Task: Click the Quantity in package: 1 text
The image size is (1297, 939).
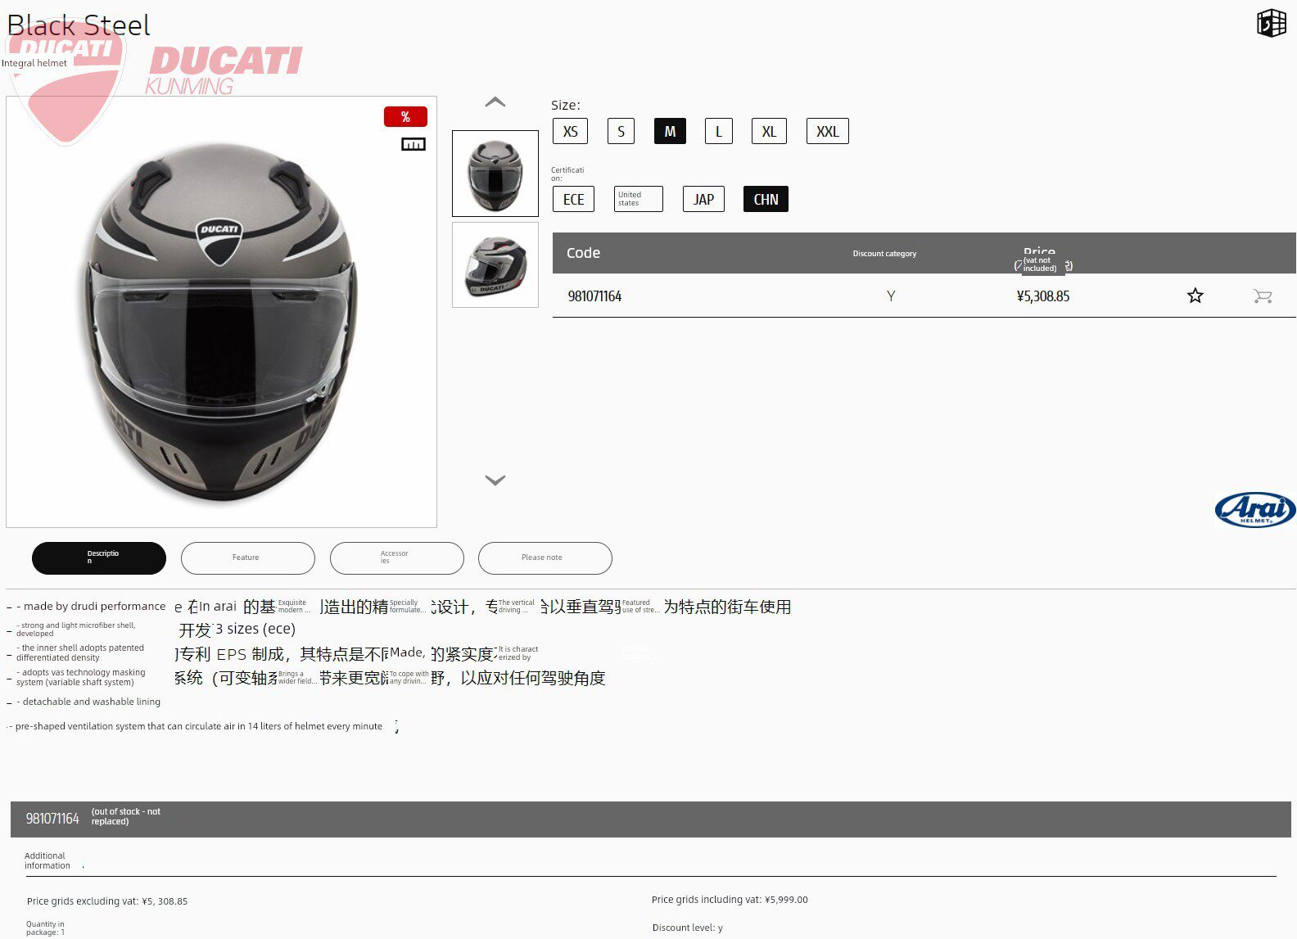Action: tap(45, 928)
